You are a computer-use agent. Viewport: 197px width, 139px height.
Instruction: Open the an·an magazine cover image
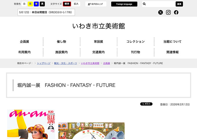pyautogui.click(x=31, y=124)
